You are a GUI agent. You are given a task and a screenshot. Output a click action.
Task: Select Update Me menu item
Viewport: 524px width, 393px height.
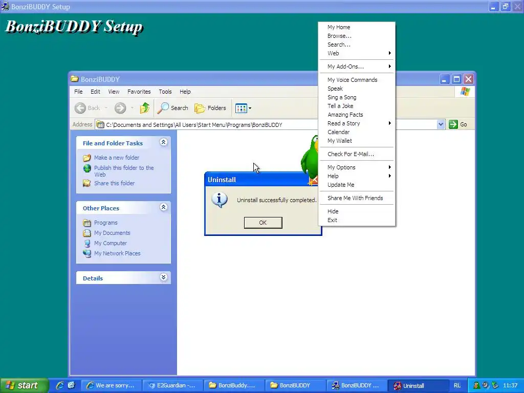(357, 185)
